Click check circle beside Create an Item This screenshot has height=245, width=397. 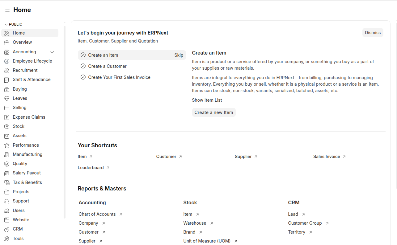tap(83, 55)
